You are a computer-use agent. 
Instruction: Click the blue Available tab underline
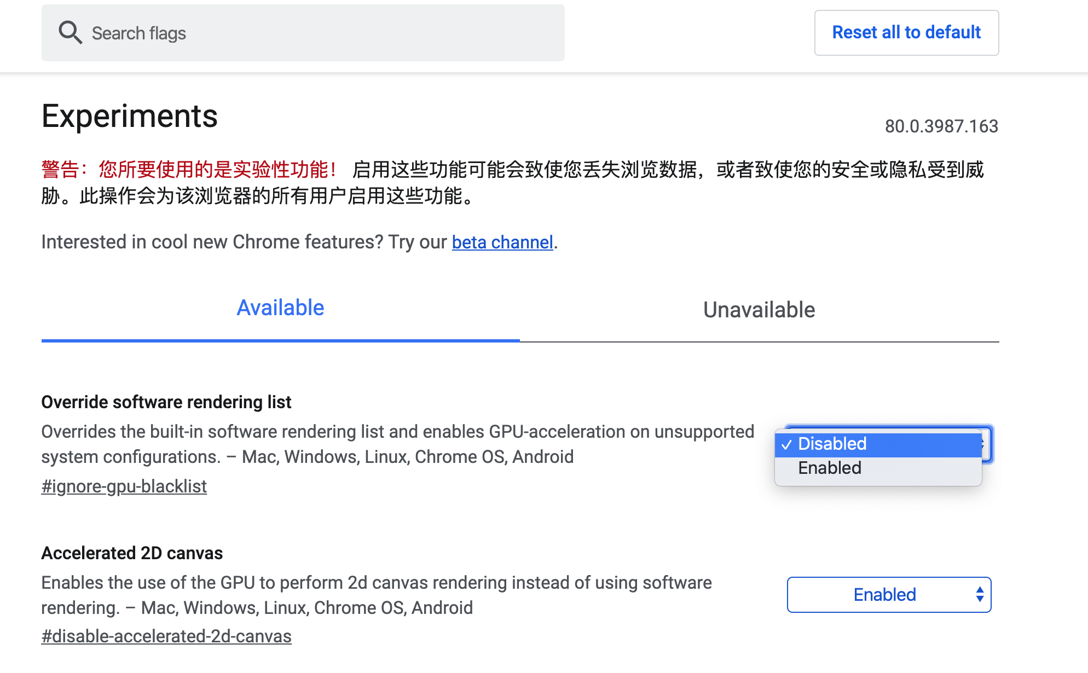(x=280, y=340)
